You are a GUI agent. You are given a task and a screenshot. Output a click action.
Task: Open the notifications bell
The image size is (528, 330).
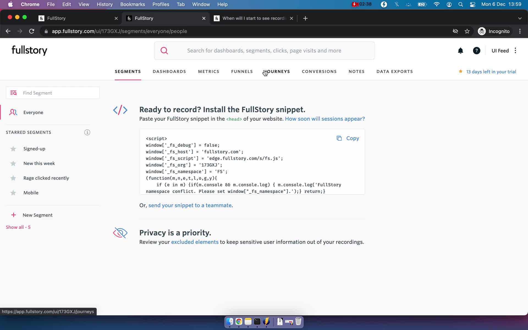tap(460, 51)
